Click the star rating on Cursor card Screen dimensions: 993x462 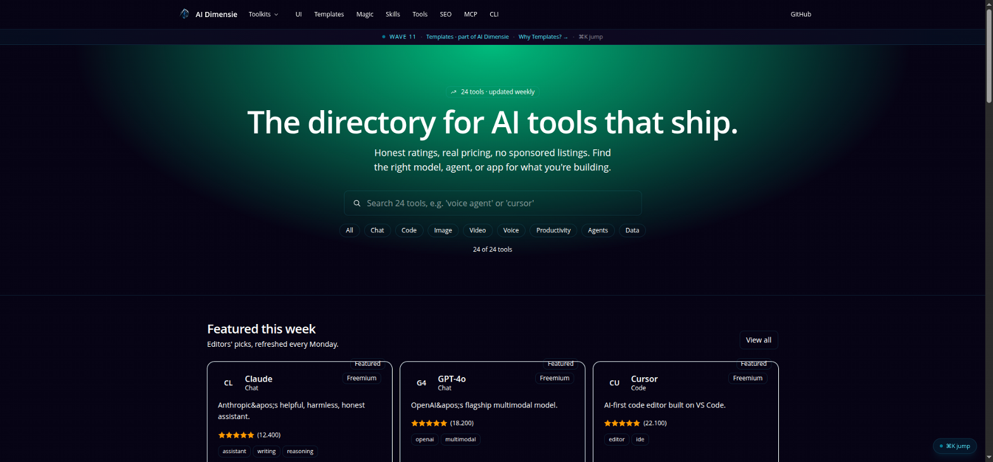tap(623, 423)
